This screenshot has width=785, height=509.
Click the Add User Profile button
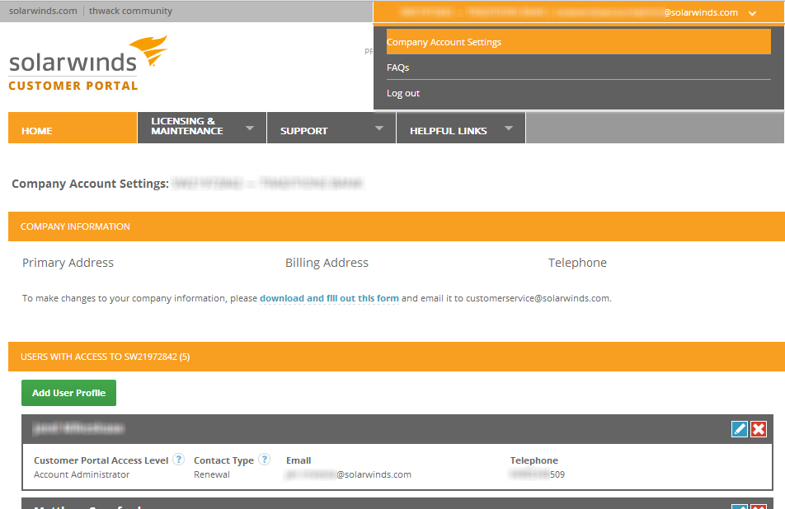click(68, 393)
